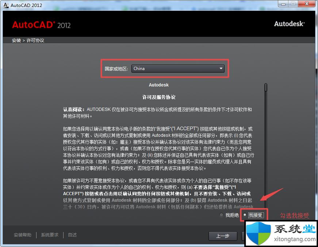Open the 自述 readme link
Screen dimensions: 318x247
coord(72,235)
